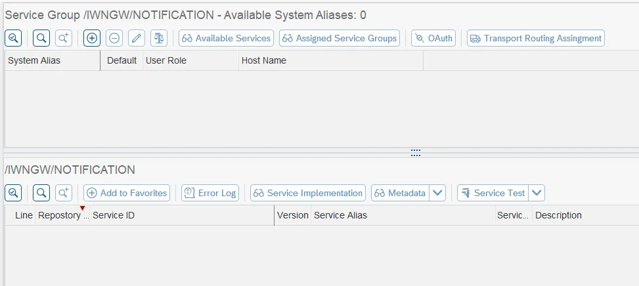
Task: Sort by the Repostory column header
Action: click(x=62, y=215)
